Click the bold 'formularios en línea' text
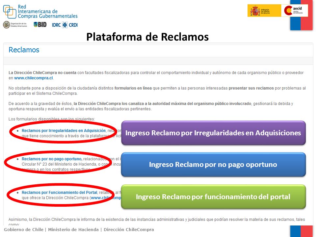Image resolution: width=316 pixels, height=237 pixels. tap(133, 88)
